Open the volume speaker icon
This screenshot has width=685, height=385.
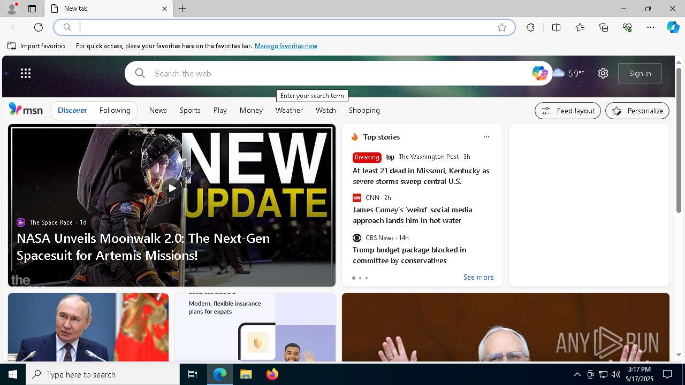(615, 374)
